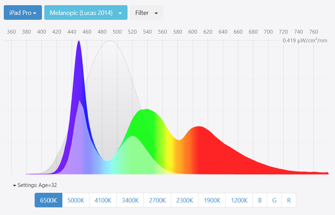Select the 2300K color temperature
The image size is (335, 215).
pyautogui.click(x=185, y=200)
